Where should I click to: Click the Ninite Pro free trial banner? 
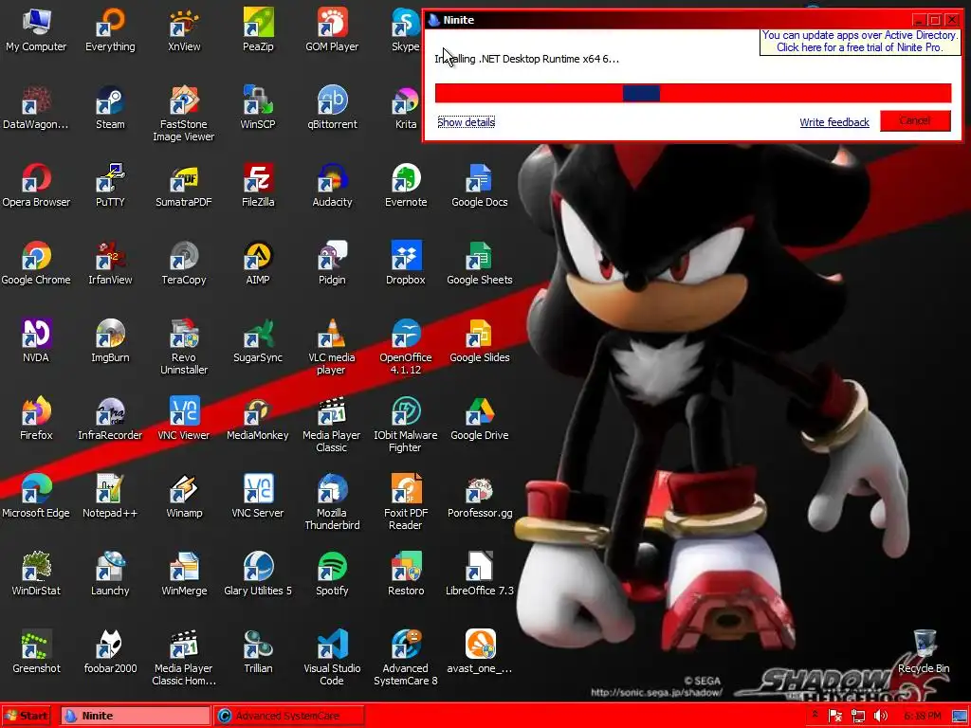click(x=859, y=42)
